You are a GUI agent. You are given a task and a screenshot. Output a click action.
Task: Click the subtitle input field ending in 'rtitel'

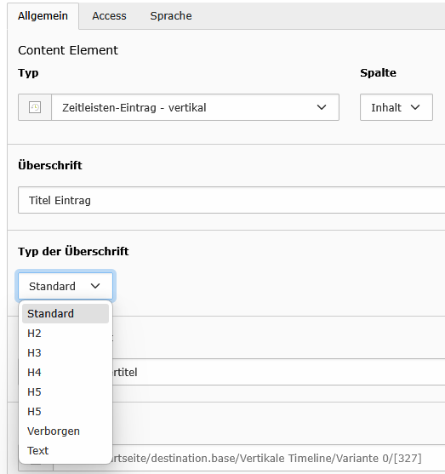pyautogui.click(x=278, y=372)
